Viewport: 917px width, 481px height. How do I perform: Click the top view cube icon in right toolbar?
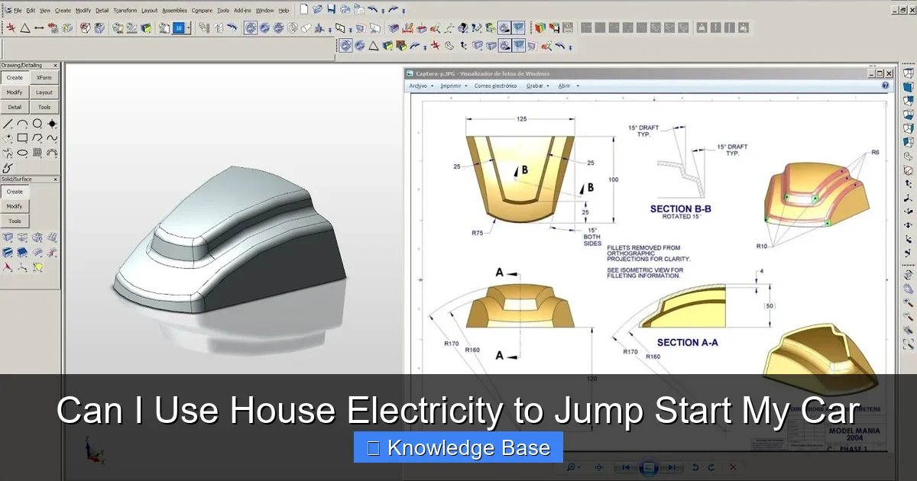click(908, 73)
